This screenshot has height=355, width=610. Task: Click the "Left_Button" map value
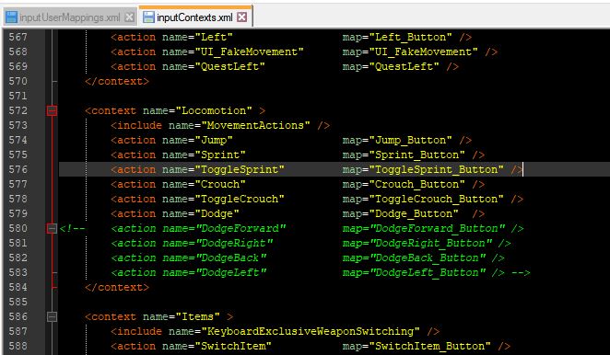point(410,38)
